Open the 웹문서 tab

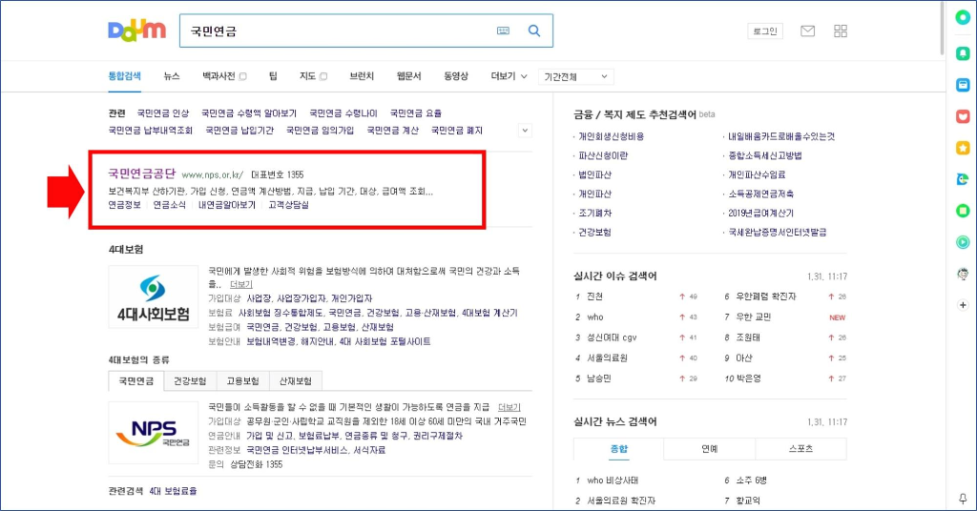[408, 76]
